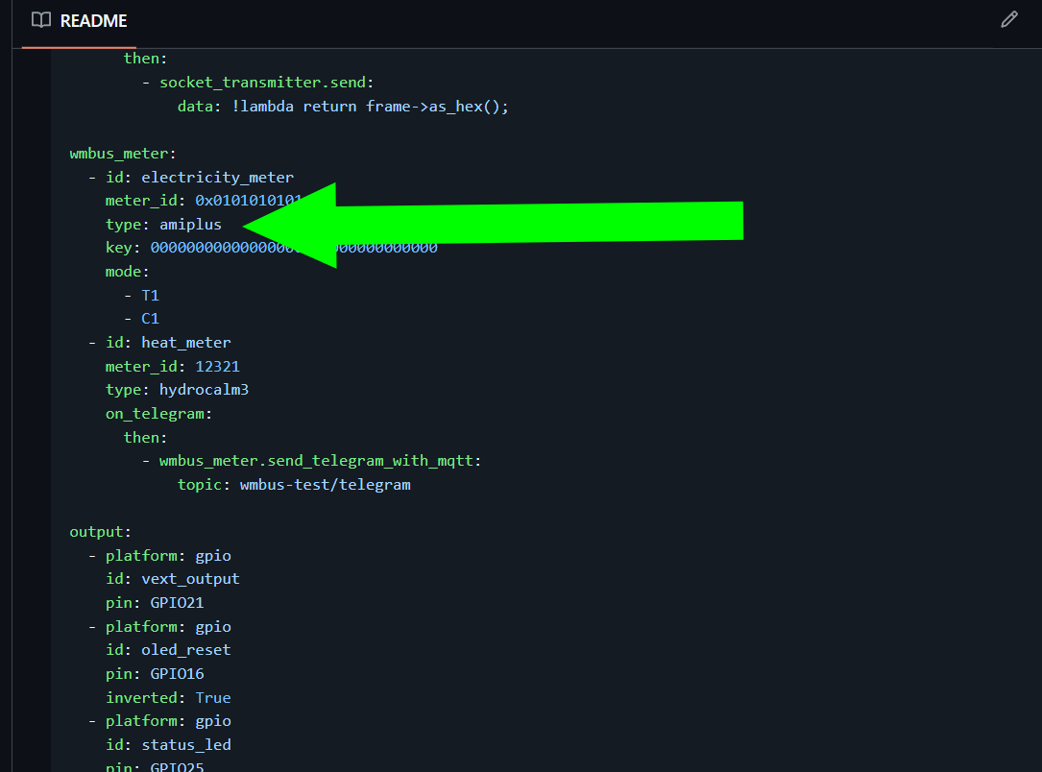The height and width of the screenshot is (772, 1042).
Task: Click the inverted True value
Action: click(x=213, y=698)
